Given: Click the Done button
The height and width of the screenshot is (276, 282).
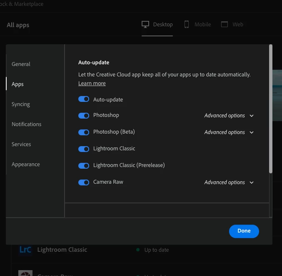Looking at the screenshot, I should click(x=244, y=231).
